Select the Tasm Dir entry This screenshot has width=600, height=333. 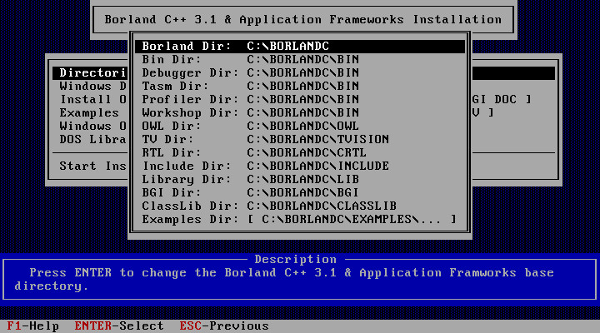tap(300, 87)
